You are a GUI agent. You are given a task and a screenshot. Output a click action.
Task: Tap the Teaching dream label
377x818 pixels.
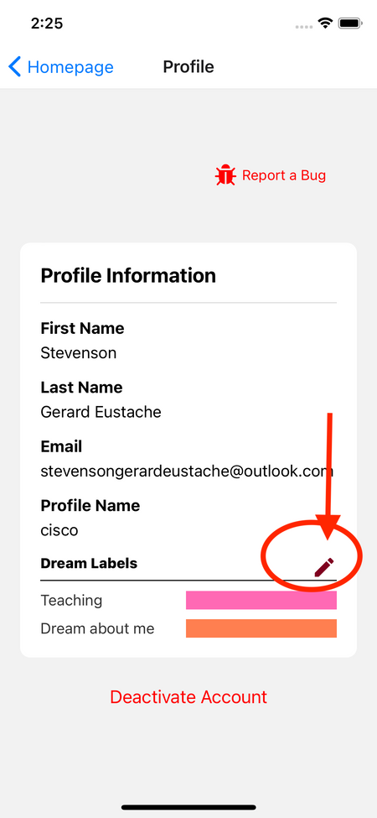(x=71, y=601)
